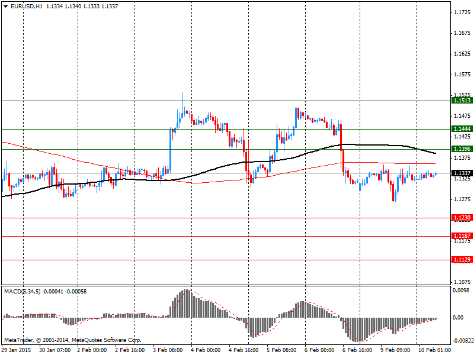This screenshot has height=355, width=474.
Task: Select the 1.1513 green resistance level label
Action: pos(462,100)
